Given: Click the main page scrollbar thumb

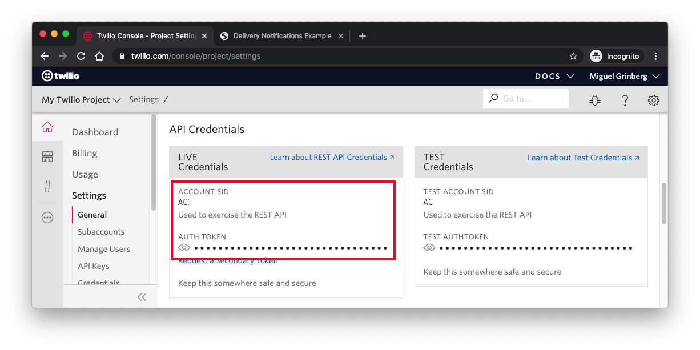Looking at the screenshot, I should pos(664,203).
